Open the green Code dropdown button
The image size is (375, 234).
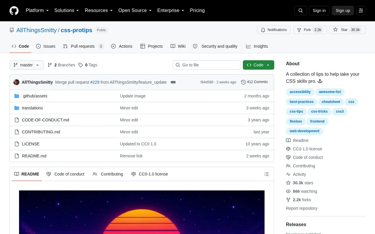pos(258,65)
